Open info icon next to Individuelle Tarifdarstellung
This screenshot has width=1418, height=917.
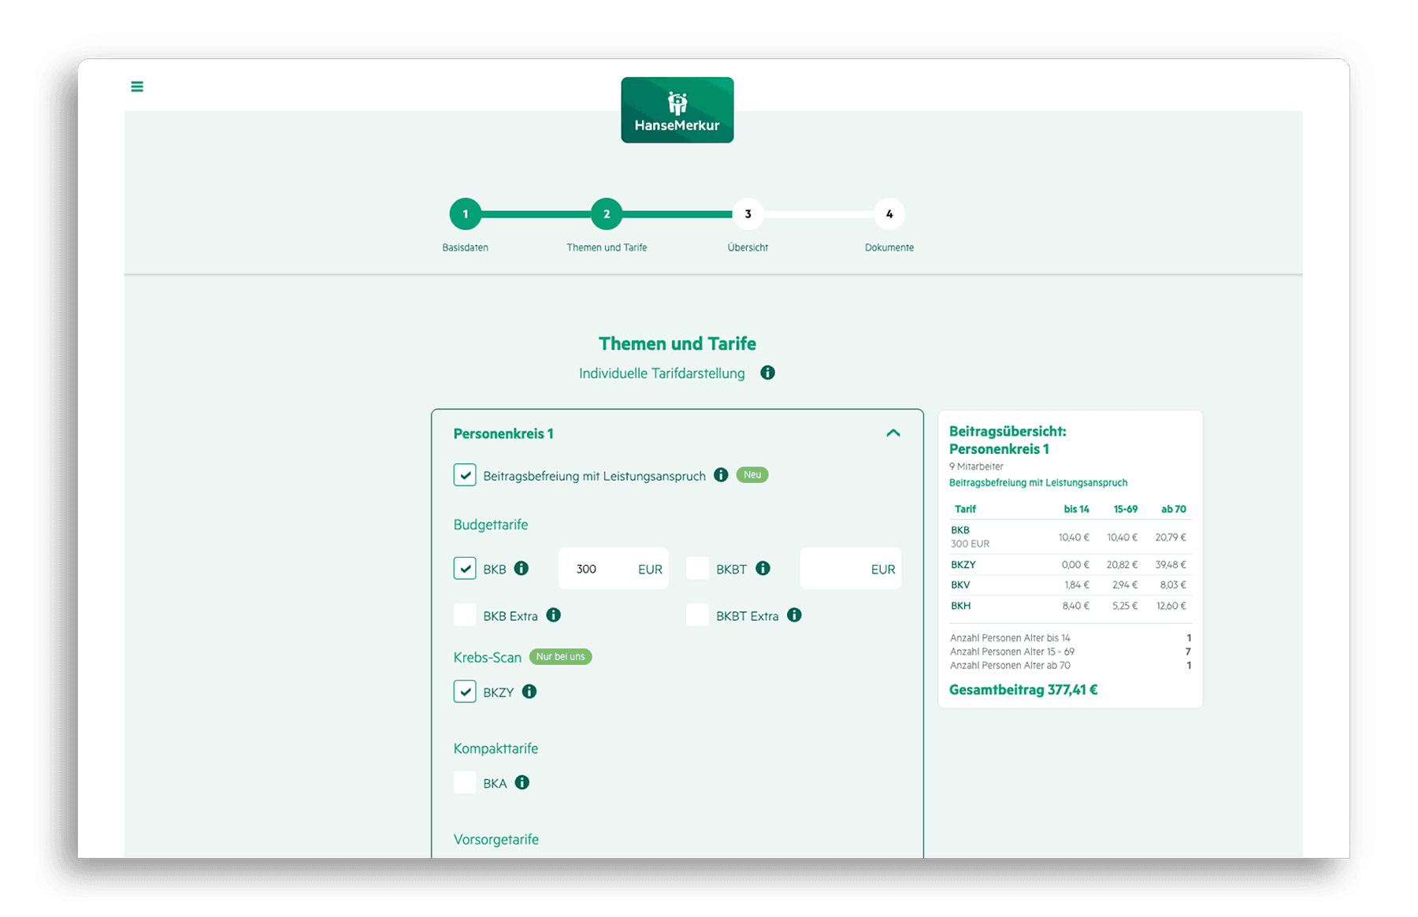[767, 373]
